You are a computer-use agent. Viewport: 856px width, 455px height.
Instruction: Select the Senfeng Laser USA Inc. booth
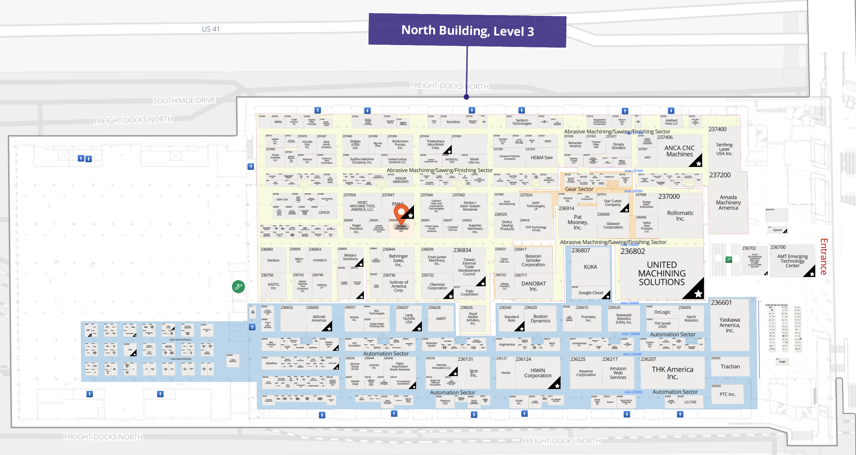click(x=724, y=149)
